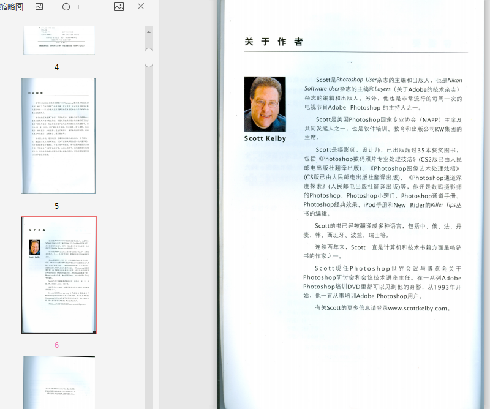The width and height of the screenshot is (490, 409).
Task: Click the '关于作者' page heading
Action: coord(274,42)
